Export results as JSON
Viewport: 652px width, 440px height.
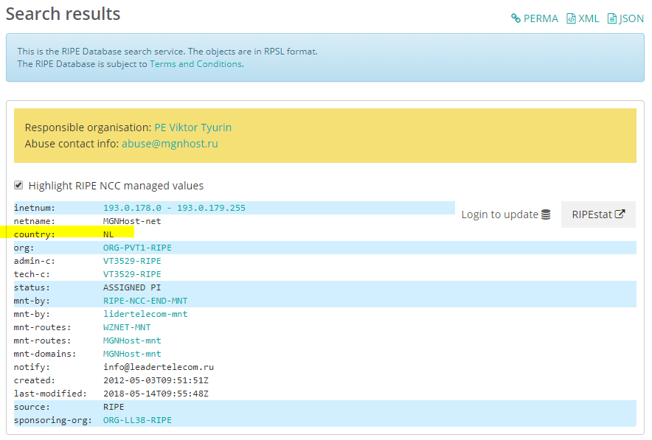tap(625, 18)
